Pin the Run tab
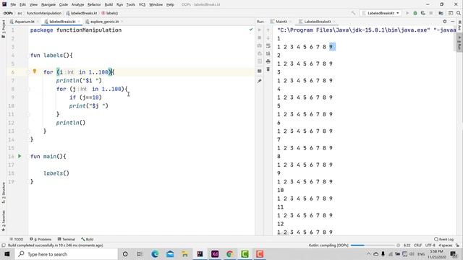463x260 pixels. click(x=259, y=81)
